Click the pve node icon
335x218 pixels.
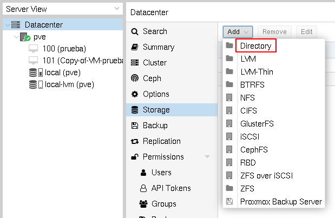tap(25, 37)
